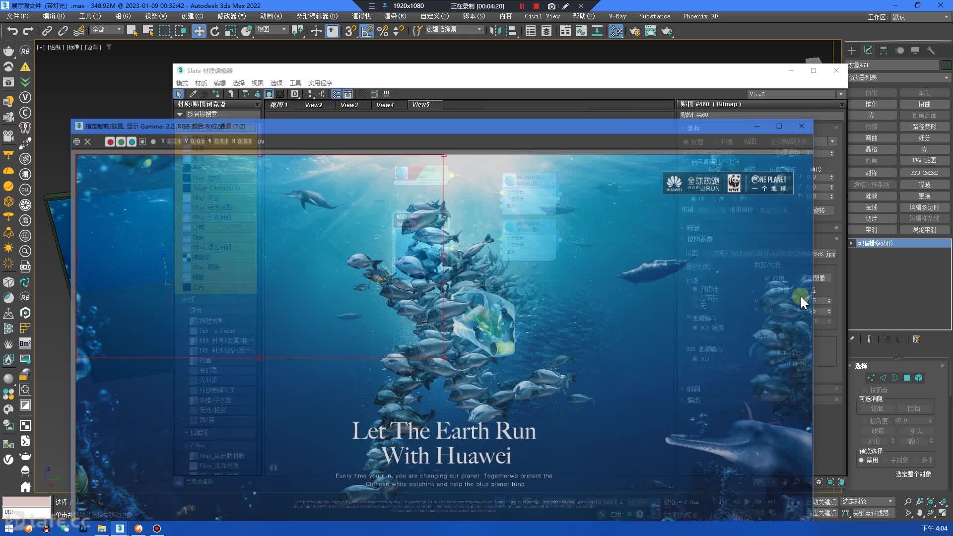
Task: Click the 扭曲 modifier button
Action: click(x=924, y=104)
